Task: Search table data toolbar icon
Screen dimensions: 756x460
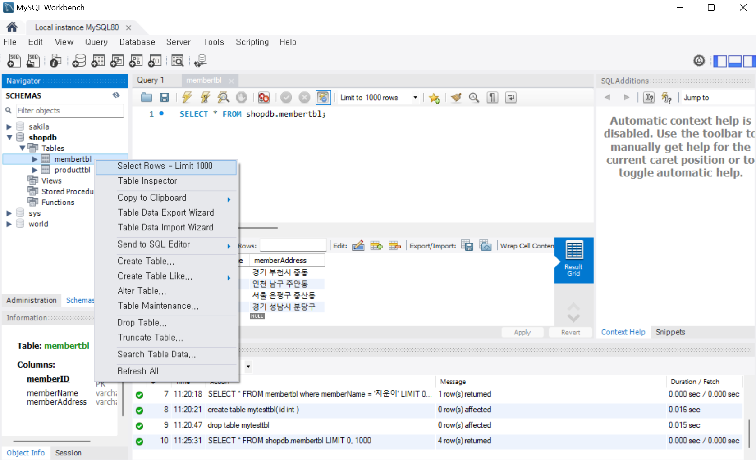Action: point(178,60)
